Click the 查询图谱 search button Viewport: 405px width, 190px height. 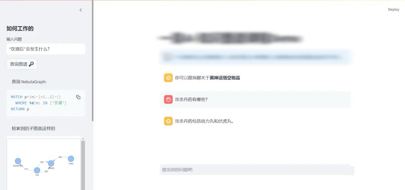click(22, 64)
